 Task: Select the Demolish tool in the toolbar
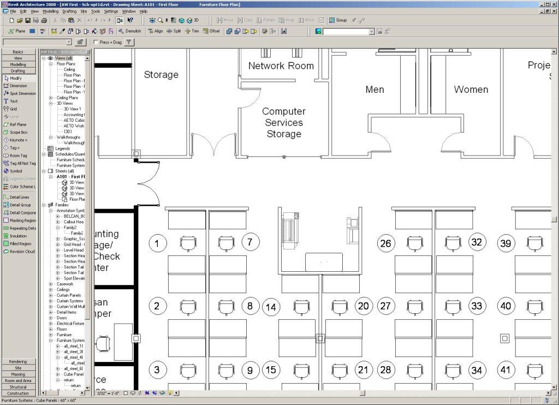130,31
